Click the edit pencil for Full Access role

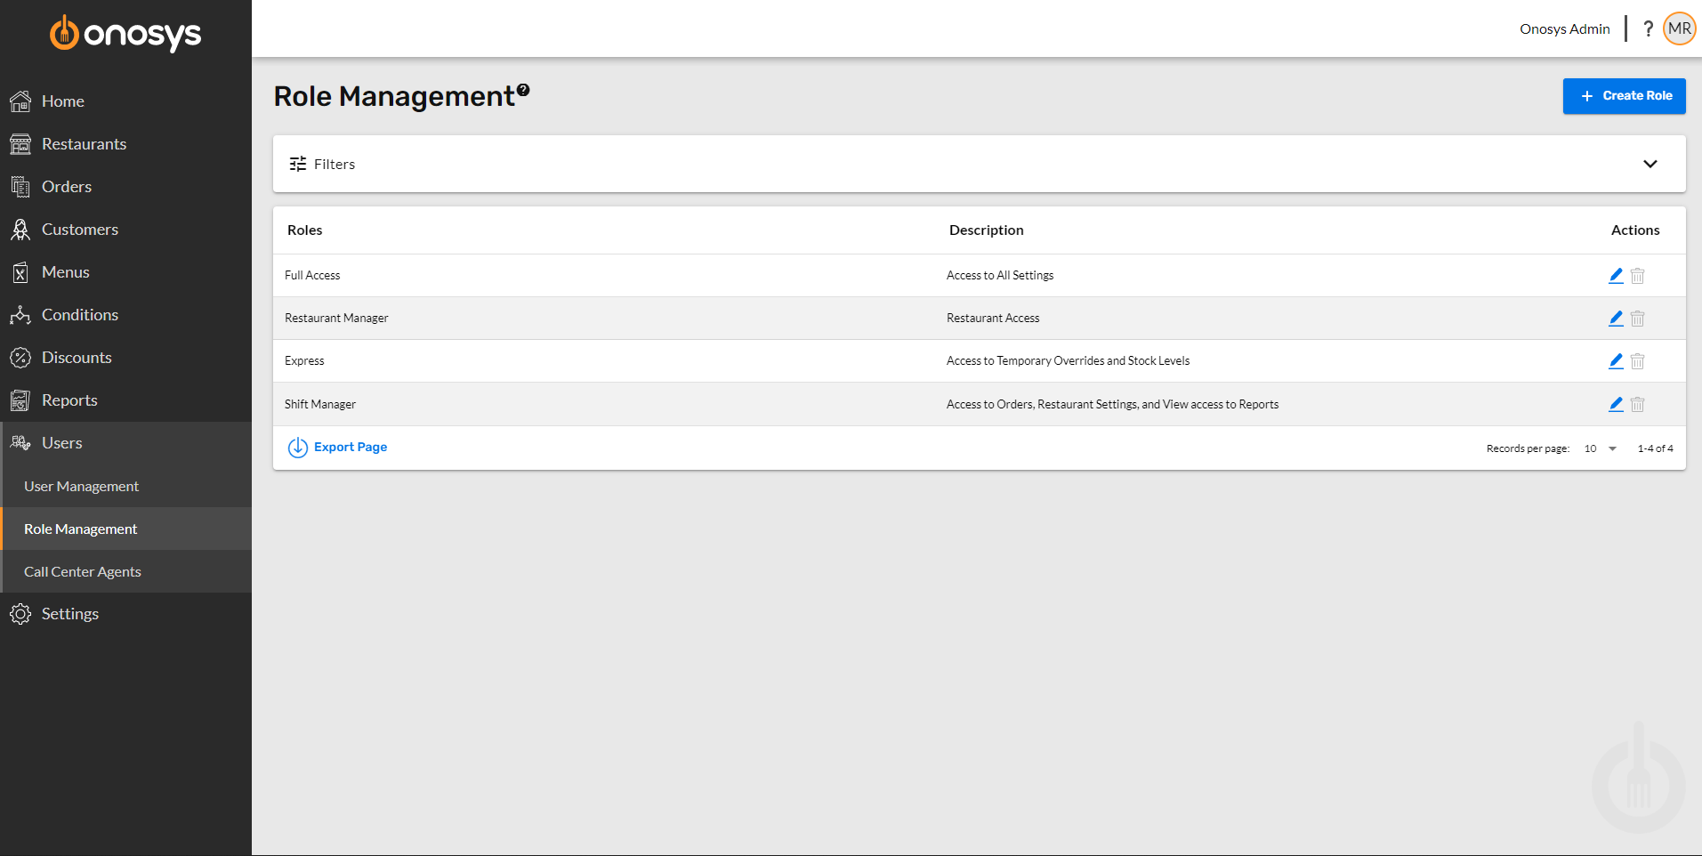[x=1615, y=275]
